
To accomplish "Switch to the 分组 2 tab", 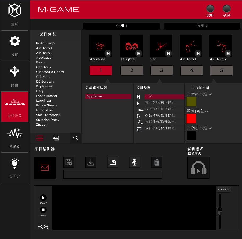I will 202,26.
